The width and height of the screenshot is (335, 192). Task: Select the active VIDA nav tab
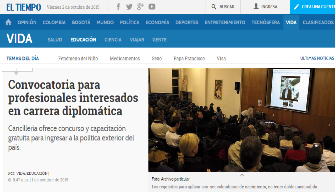(291, 23)
